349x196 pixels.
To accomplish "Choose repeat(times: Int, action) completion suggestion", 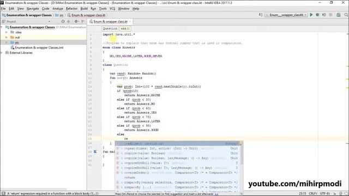I will pyautogui.click(x=178, y=148).
